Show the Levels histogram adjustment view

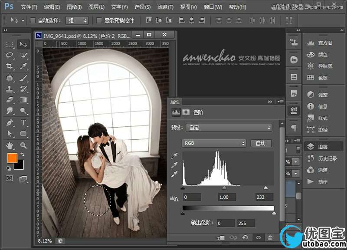pos(176,112)
